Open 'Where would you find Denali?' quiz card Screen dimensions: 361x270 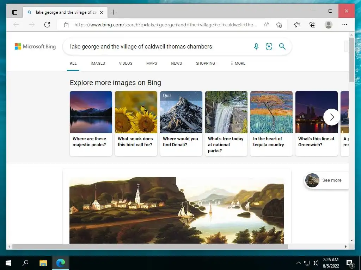[181, 123]
